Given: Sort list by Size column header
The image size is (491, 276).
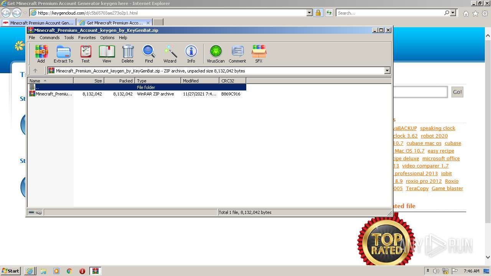Looking at the screenshot, I should 89,80.
